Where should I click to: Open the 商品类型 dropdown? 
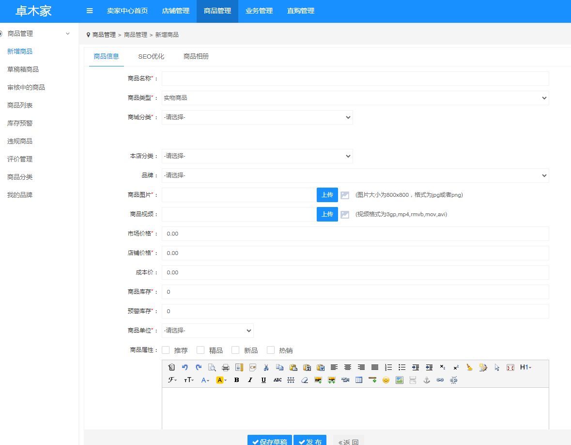(355, 98)
